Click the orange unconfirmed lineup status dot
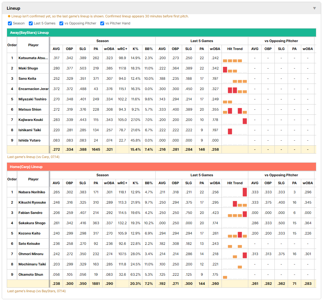The height and width of the screenshot is (301, 323). coord(9,16)
